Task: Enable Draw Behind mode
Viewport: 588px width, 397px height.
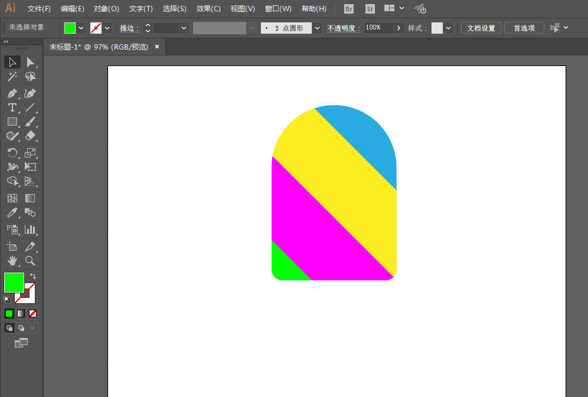Action: [x=21, y=327]
